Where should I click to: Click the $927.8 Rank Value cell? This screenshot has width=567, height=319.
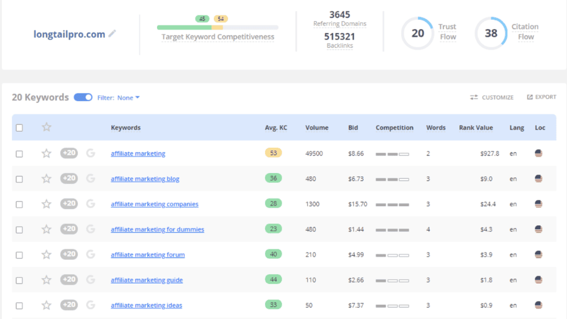point(490,154)
